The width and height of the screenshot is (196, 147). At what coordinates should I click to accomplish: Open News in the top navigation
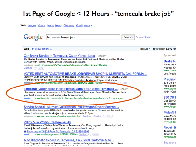pos(58,25)
